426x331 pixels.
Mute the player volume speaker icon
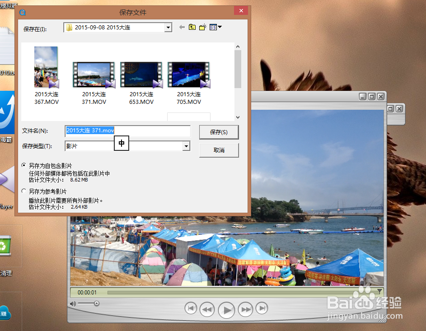click(72, 303)
